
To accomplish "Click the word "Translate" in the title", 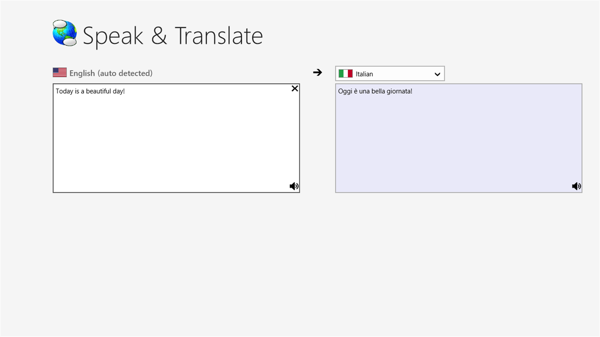I will (x=219, y=36).
